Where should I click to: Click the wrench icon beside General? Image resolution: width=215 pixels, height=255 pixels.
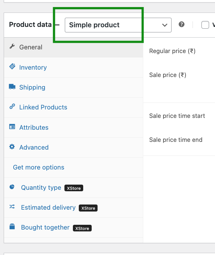pyautogui.click(x=12, y=46)
